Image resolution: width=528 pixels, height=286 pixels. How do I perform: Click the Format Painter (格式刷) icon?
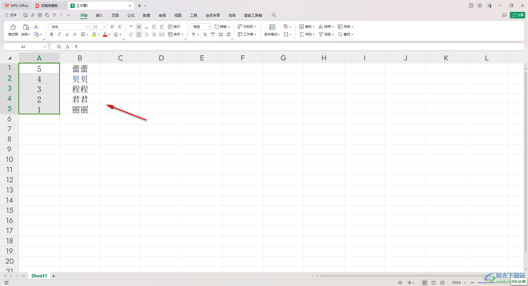pos(13,27)
